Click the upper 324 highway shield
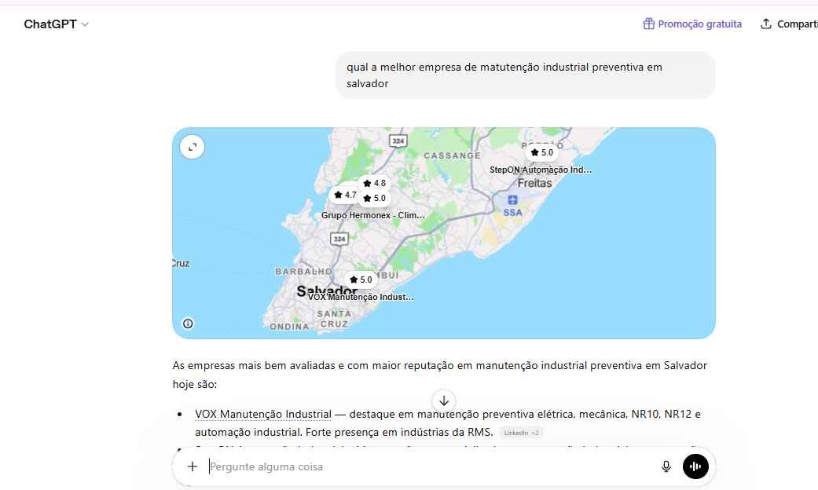818x490 pixels. pyautogui.click(x=398, y=141)
